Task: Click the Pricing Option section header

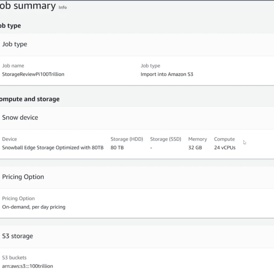Action: point(23,177)
